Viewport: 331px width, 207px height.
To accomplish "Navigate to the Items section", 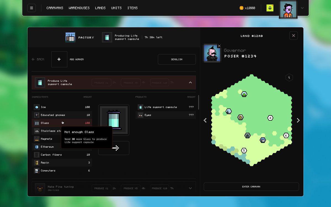I will click(132, 8).
